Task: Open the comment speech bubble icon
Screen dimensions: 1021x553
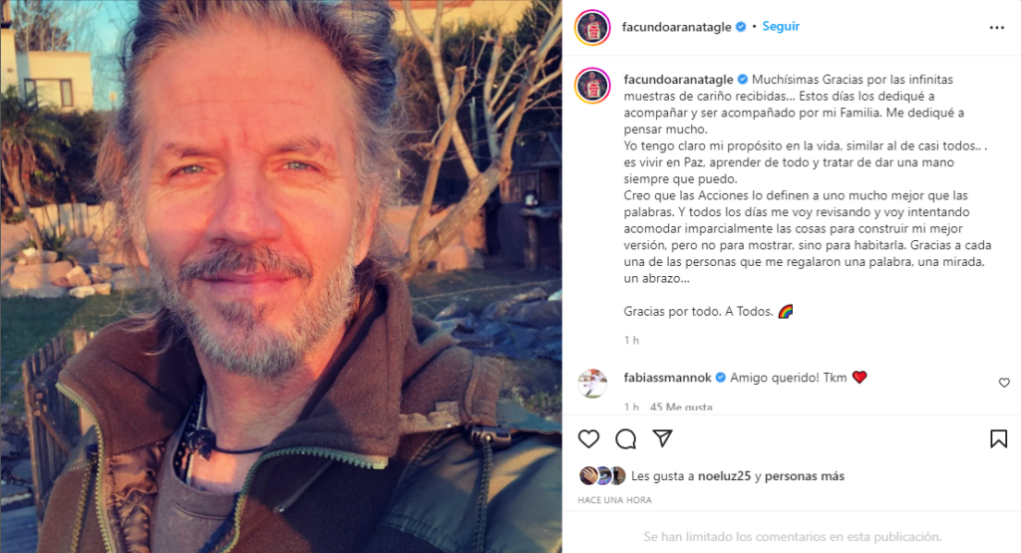Action: [x=626, y=439]
